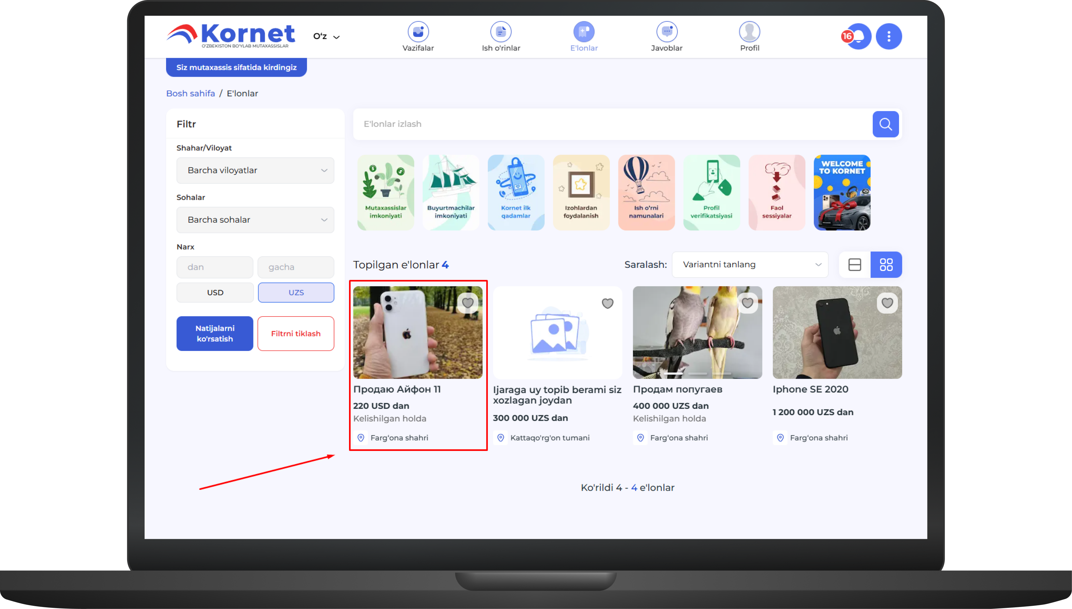Expand the Barcha sohalar dropdown
1072x609 pixels.
(x=255, y=220)
